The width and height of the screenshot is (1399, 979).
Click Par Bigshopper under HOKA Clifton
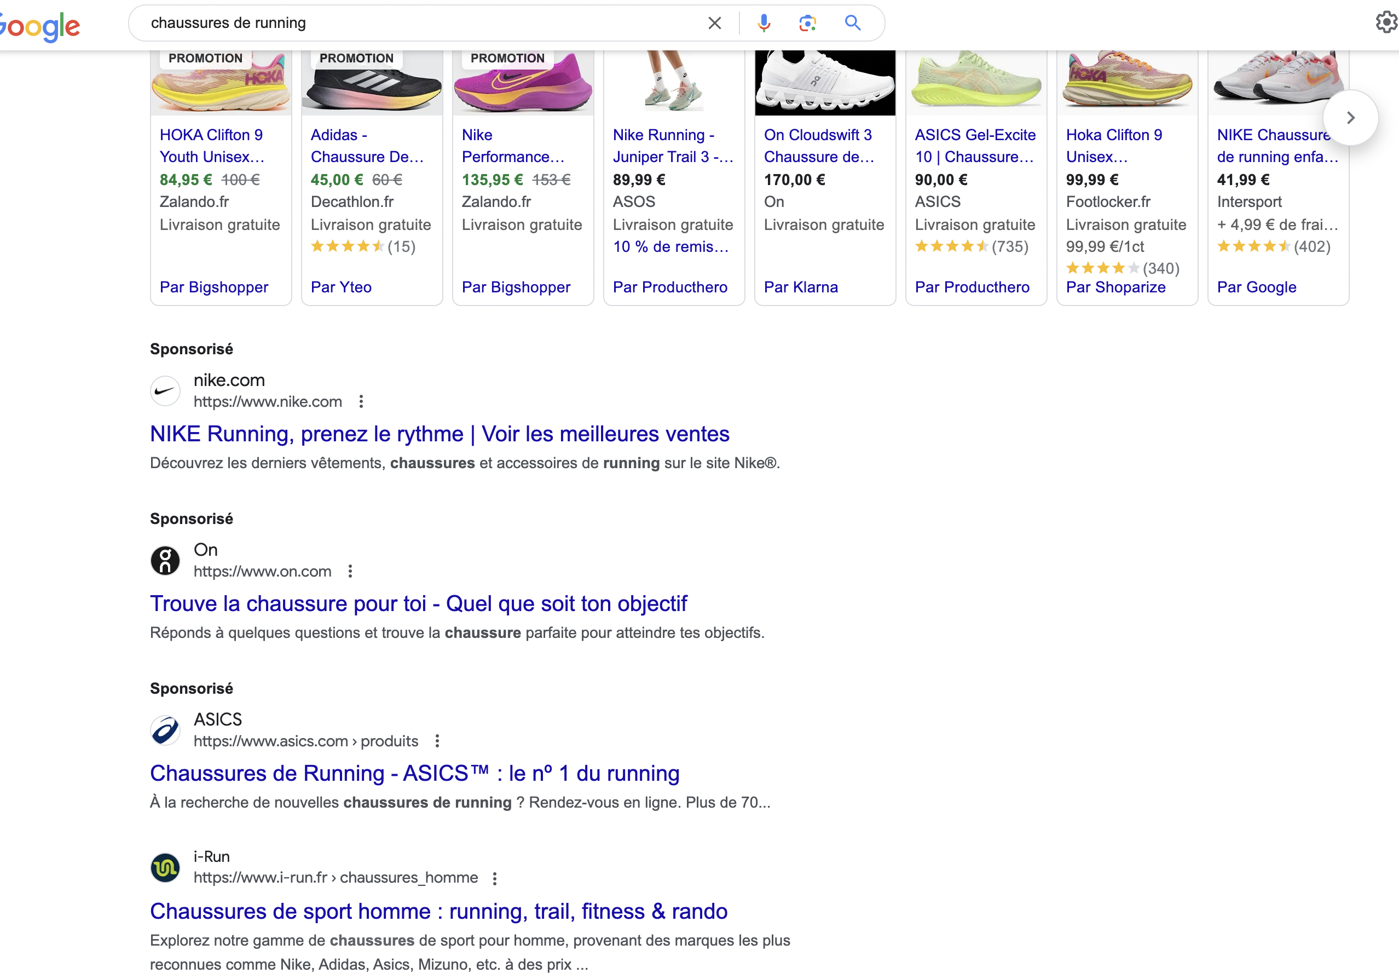[214, 287]
